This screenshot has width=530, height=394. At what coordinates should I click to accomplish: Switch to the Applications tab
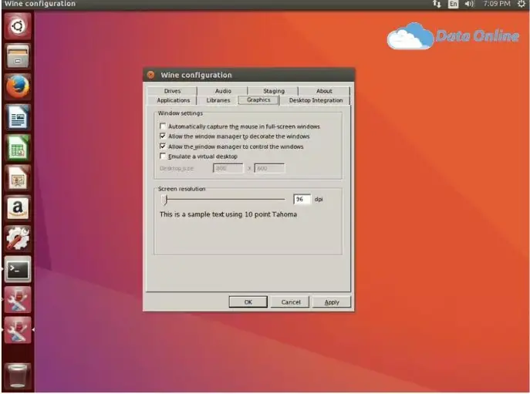click(x=173, y=100)
